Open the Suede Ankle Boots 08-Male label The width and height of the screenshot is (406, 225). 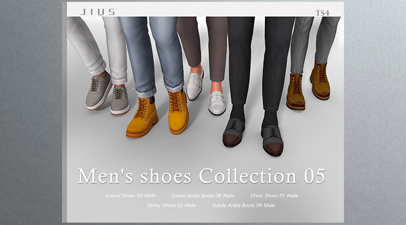(203, 196)
